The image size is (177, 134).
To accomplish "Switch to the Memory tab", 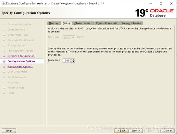I will 54,23.
